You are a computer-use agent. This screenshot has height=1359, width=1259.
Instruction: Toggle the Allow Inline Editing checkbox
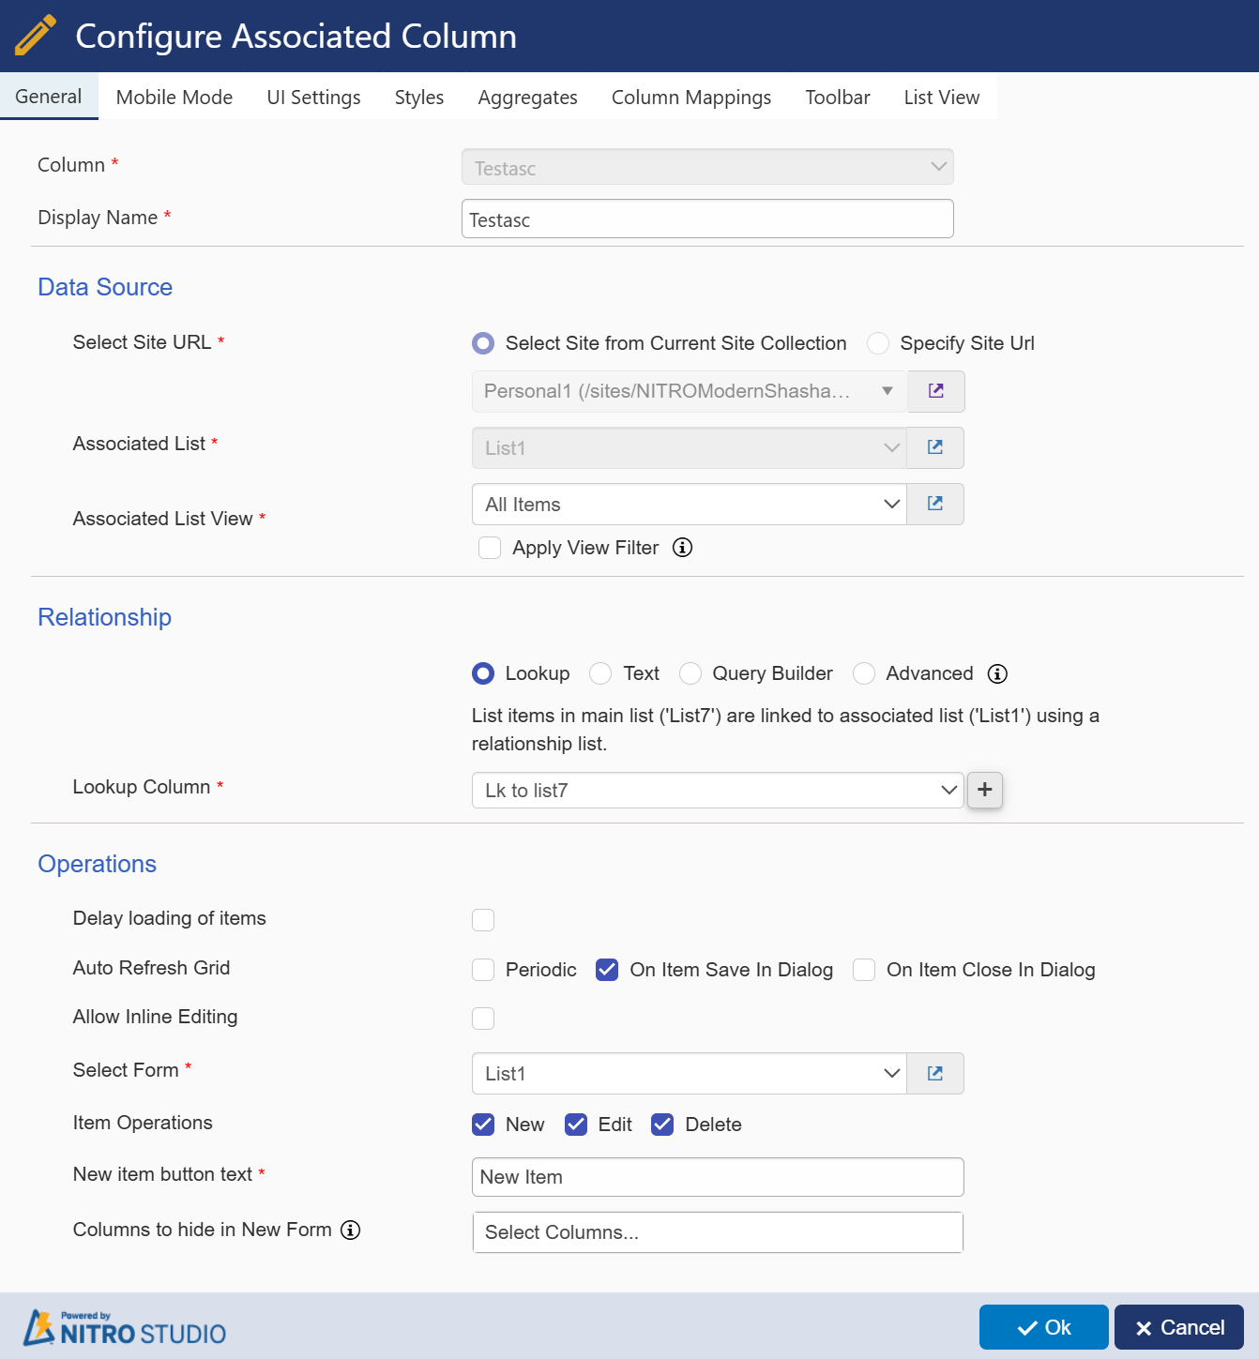click(483, 1019)
